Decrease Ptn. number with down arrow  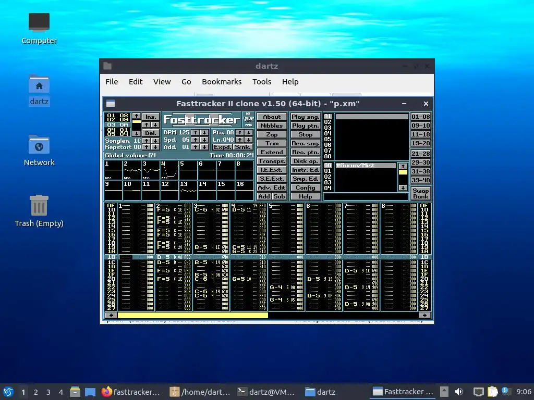(249, 132)
